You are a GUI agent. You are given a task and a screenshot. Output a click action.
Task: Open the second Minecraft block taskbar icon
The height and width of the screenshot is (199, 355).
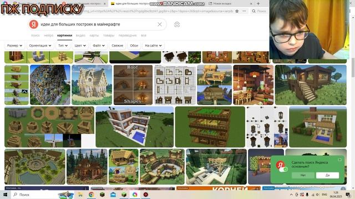click(x=124, y=195)
